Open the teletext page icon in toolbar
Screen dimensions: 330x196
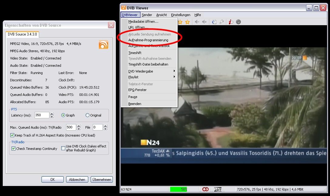click(214, 22)
